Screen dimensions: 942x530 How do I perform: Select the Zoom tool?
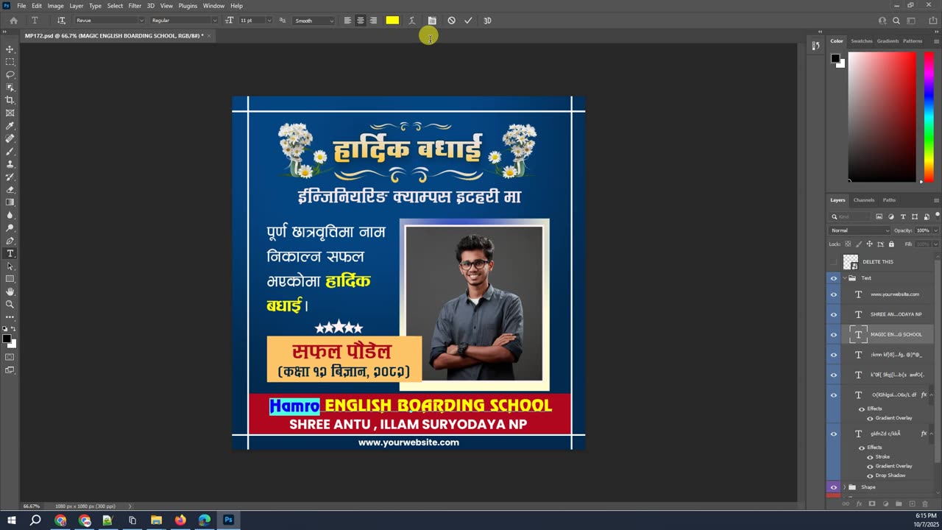(x=10, y=304)
